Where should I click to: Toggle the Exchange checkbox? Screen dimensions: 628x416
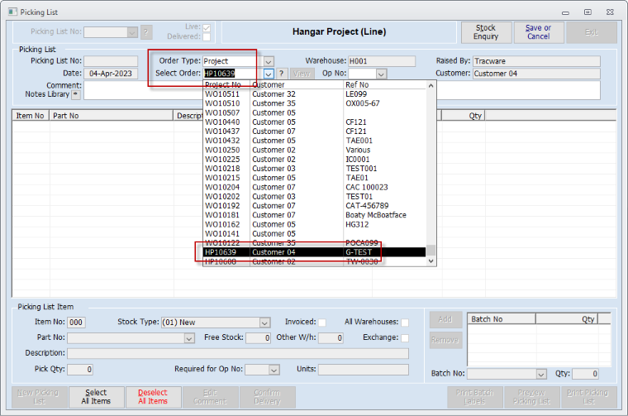(x=405, y=337)
